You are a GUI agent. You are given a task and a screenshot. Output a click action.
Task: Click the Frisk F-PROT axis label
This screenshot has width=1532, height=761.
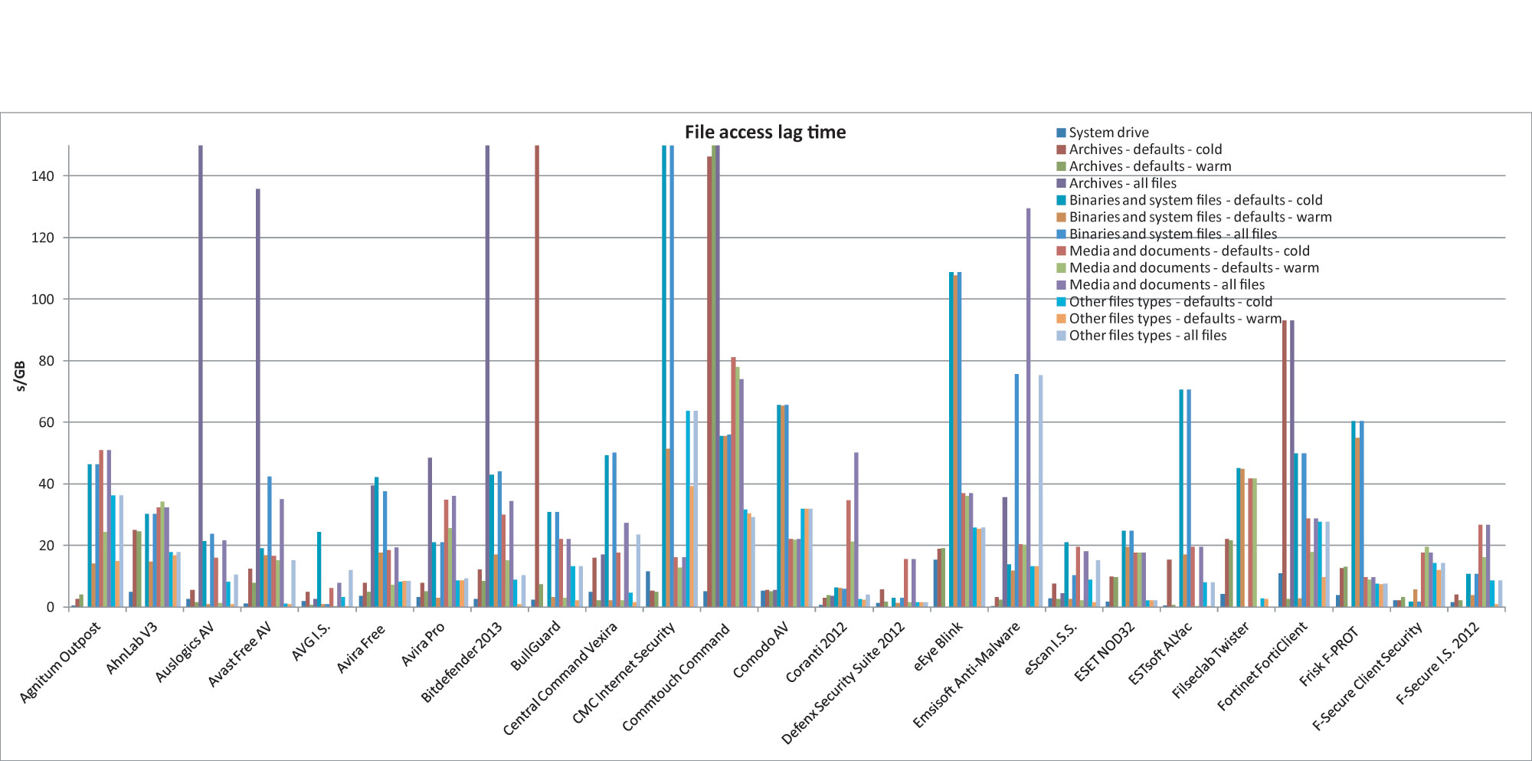point(1328,657)
